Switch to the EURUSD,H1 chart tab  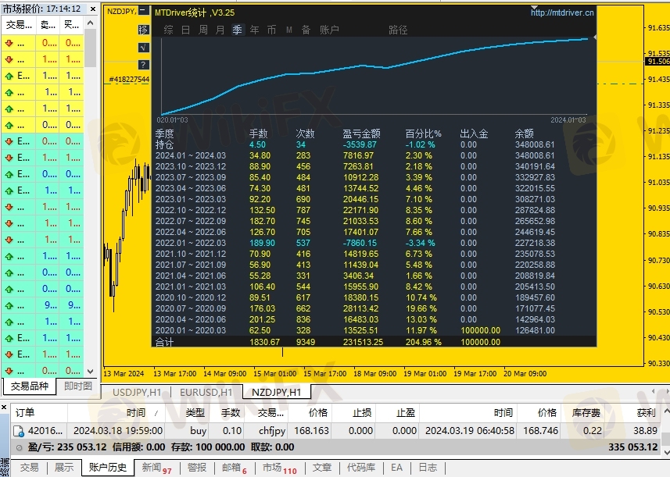(x=206, y=392)
